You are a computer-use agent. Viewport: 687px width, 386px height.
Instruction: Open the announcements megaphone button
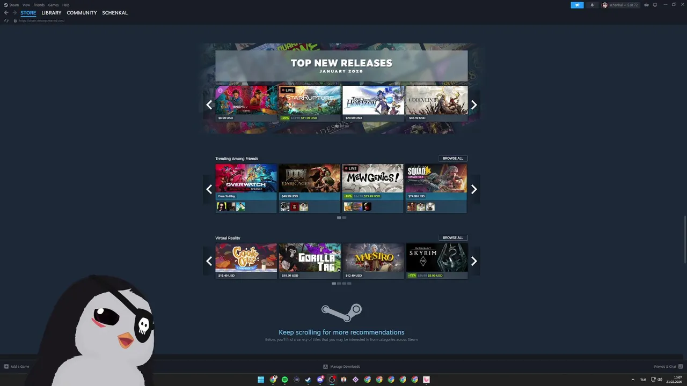(577, 5)
